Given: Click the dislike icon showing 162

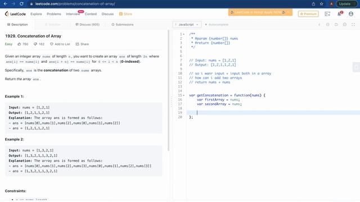Looking at the screenshot, I should pos(35,44).
